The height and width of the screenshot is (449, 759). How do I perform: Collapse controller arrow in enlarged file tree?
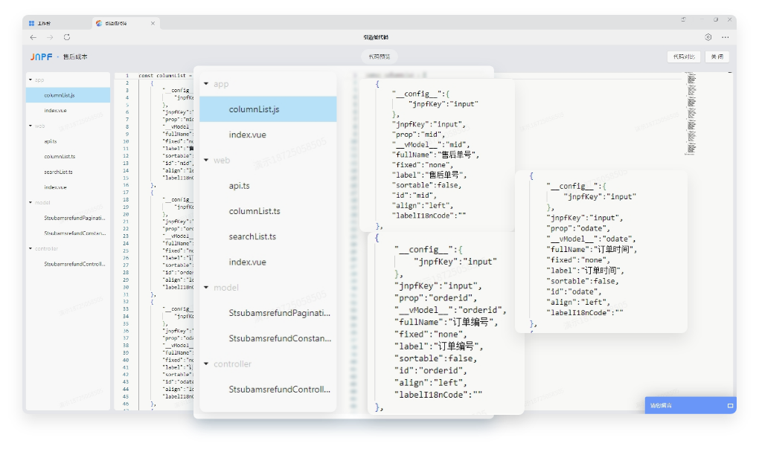[x=206, y=364]
